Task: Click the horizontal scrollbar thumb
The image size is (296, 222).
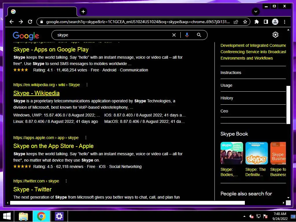Action: tap(127, 203)
